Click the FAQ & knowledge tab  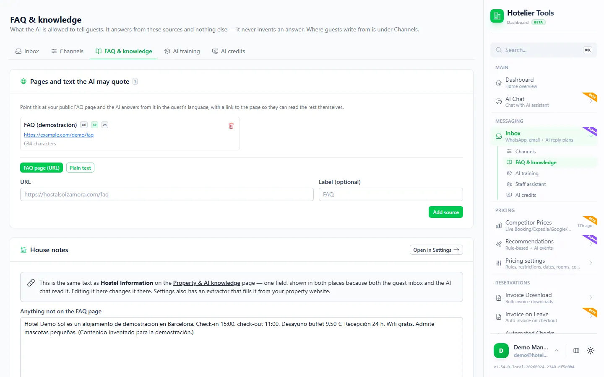coord(124,51)
